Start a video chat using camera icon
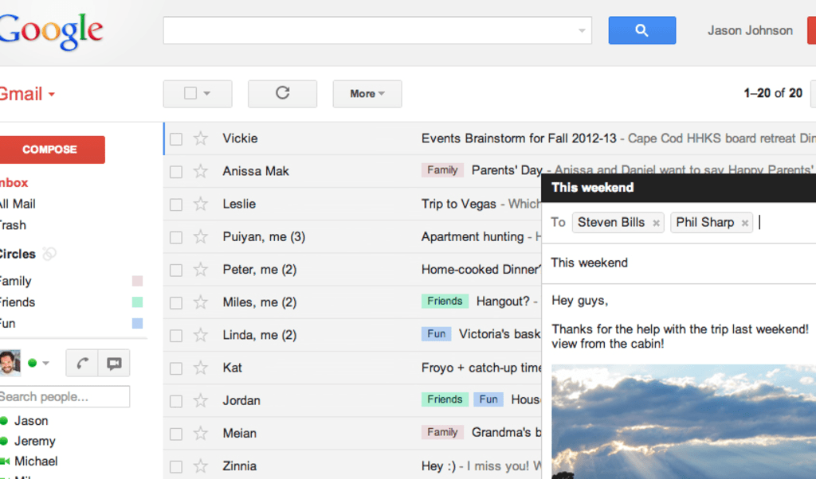The image size is (816, 479). coord(114,363)
